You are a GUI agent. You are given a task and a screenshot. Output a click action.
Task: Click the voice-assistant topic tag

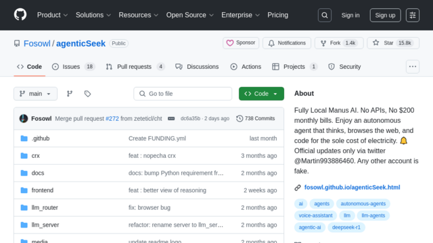pos(315,215)
